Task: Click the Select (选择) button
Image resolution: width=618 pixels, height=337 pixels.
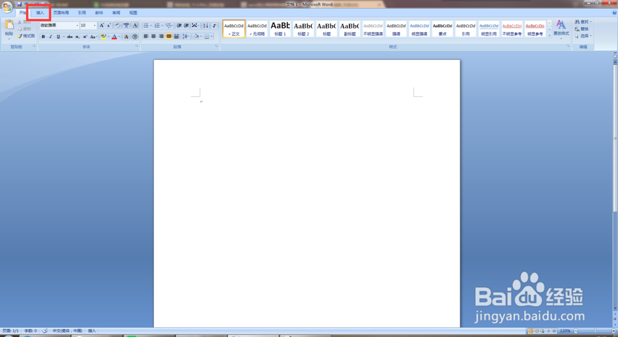Action: (x=583, y=36)
